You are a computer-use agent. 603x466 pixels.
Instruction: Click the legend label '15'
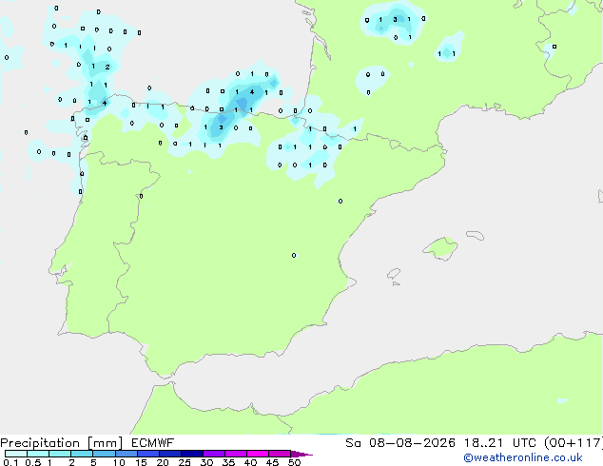(x=141, y=462)
